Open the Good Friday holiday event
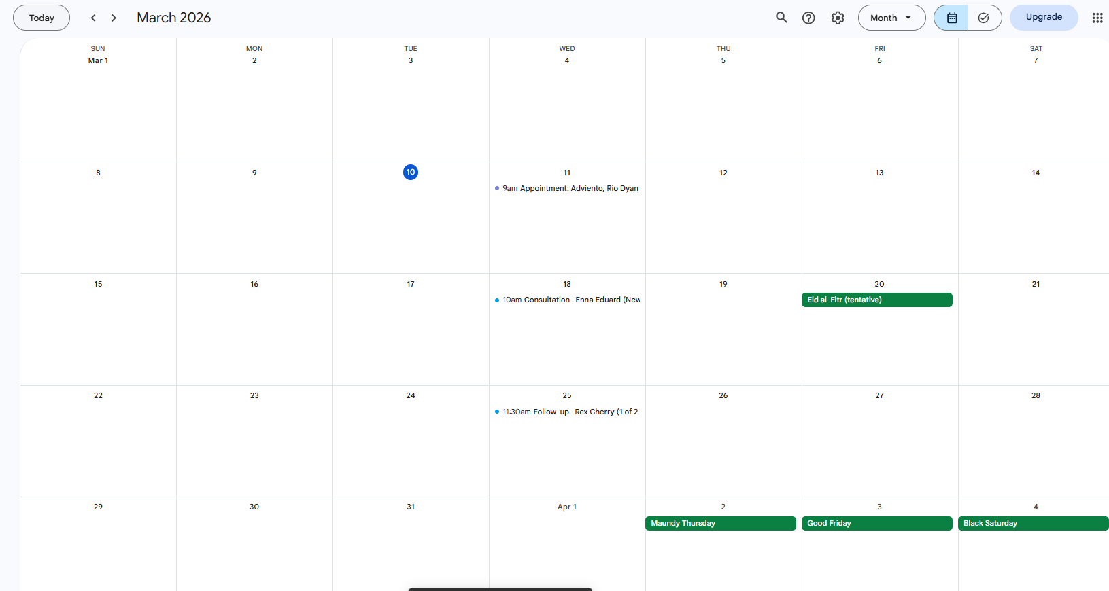 [x=877, y=523]
